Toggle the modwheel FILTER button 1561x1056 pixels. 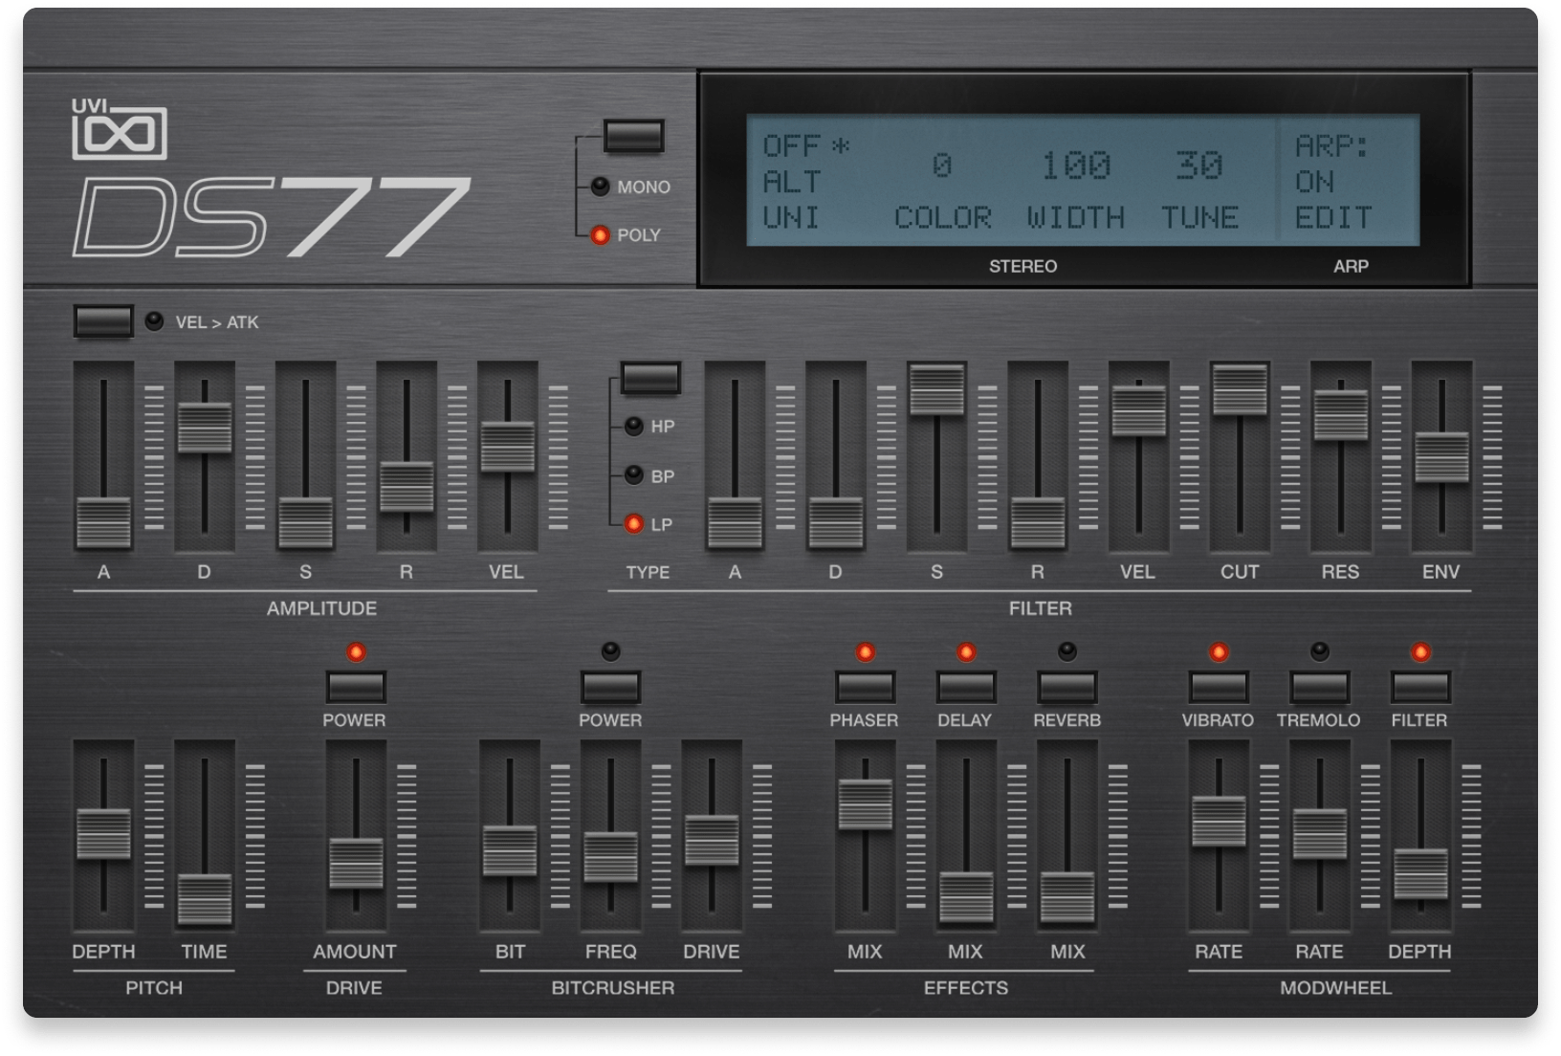click(x=1420, y=687)
